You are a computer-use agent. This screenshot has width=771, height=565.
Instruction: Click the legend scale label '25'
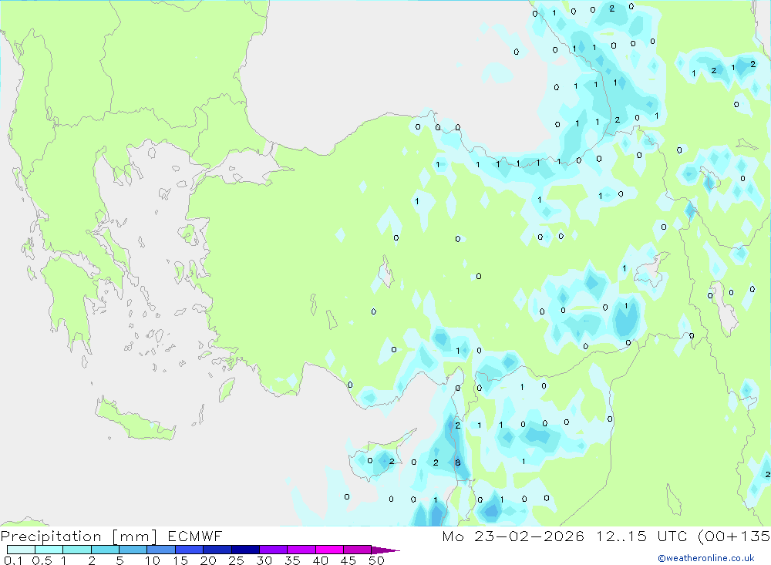tap(237, 560)
